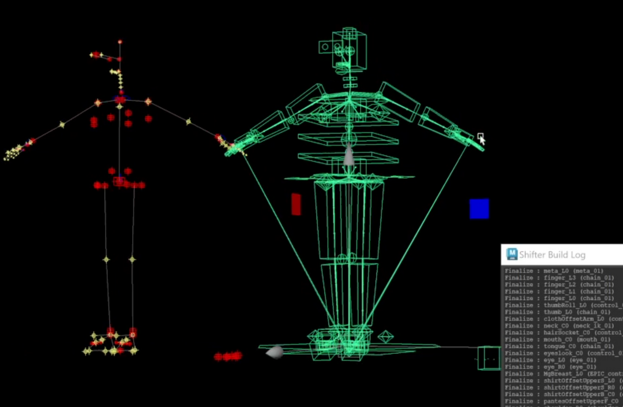The width and height of the screenshot is (623, 407).
Task: Select the blue square control in the viewport
Action: pyautogui.click(x=479, y=210)
